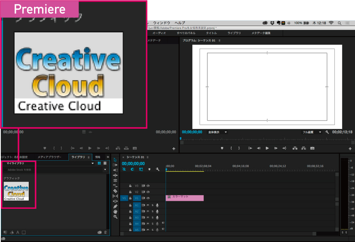
Task: Open ライブラリ panel menu
Action: tap(89, 157)
